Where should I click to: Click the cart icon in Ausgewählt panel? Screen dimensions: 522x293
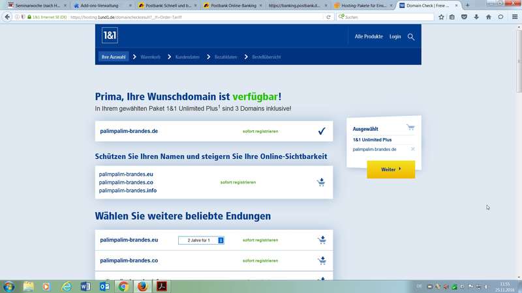410,128
